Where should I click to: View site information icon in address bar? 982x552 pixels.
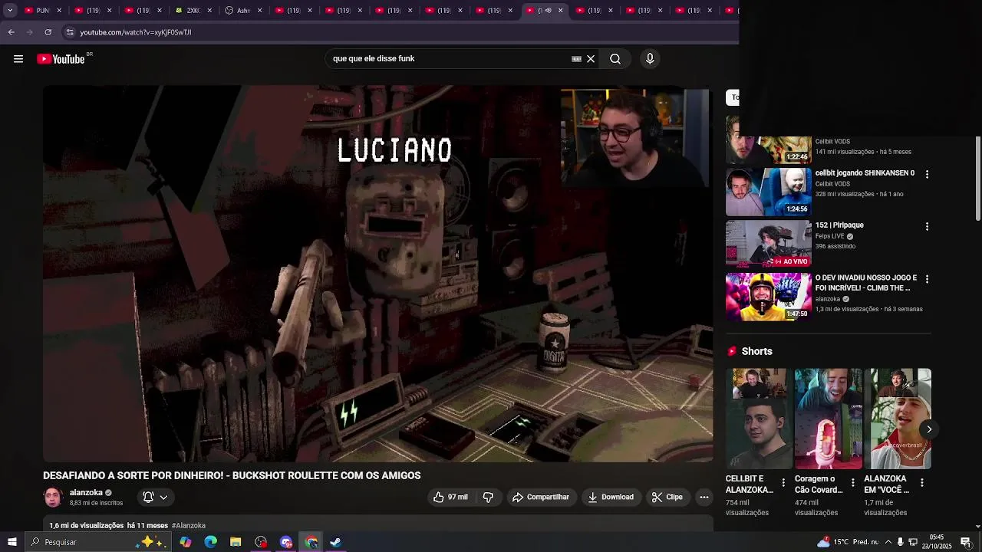70,32
